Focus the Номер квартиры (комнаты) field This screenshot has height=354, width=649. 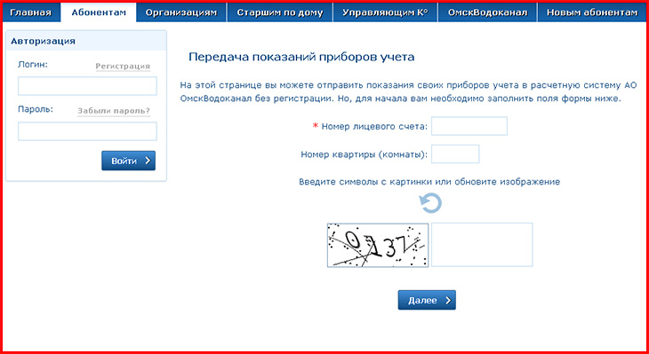pos(455,154)
